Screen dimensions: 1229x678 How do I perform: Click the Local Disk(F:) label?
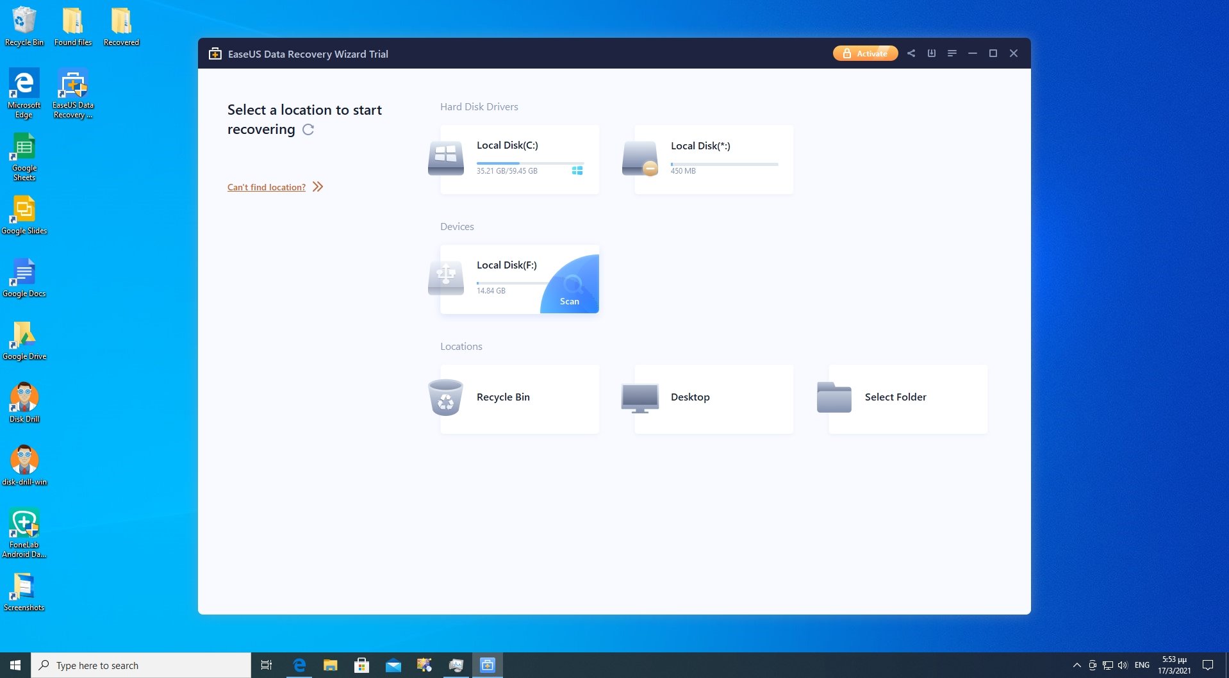tap(507, 265)
